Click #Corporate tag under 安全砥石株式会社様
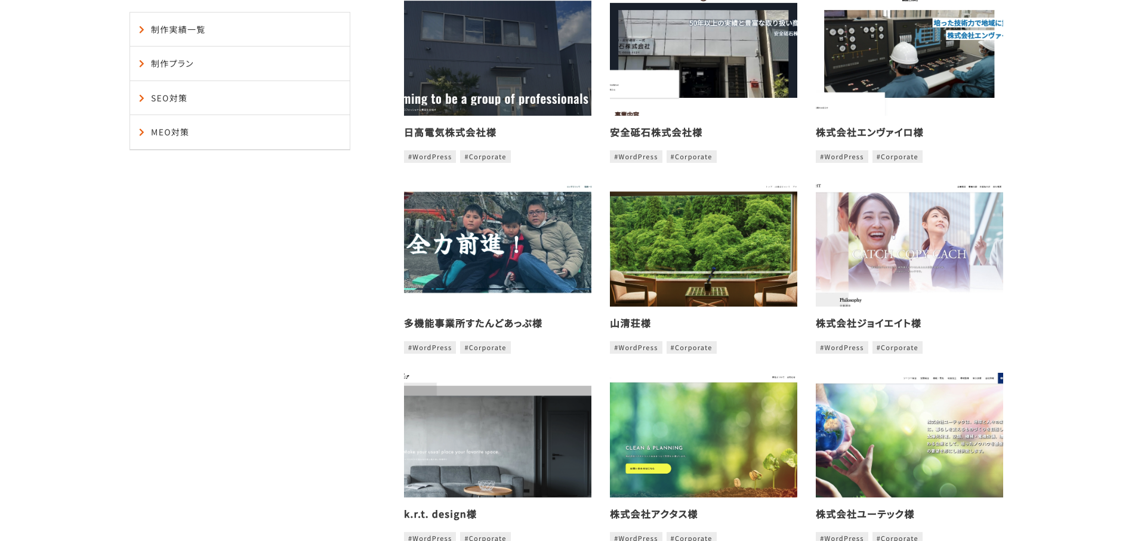This screenshot has width=1144, height=541. [x=691, y=156]
